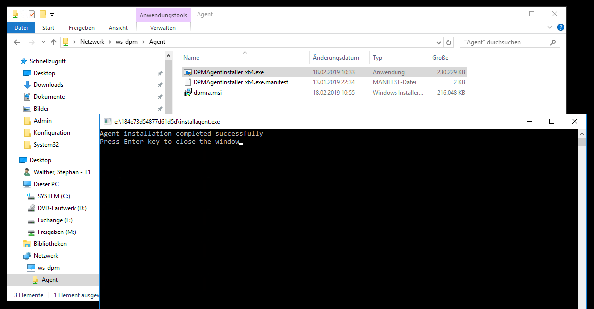The height and width of the screenshot is (309, 594).
Task: Select the Verwalten tab
Action: pyautogui.click(x=163, y=28)
